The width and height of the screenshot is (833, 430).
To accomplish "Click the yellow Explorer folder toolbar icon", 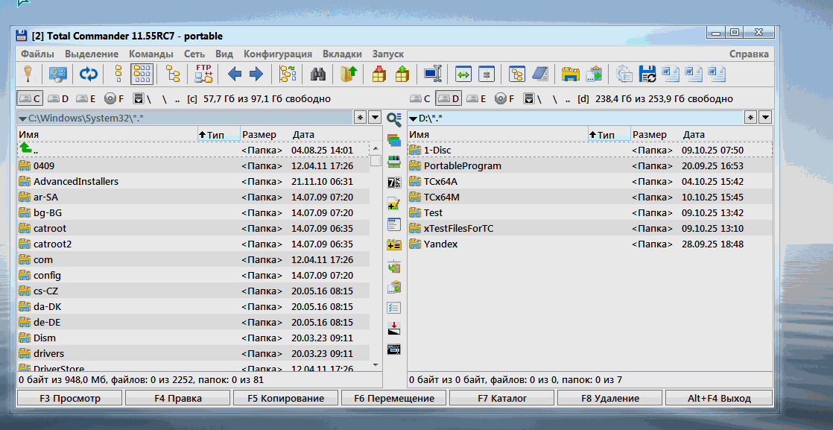I will tap(570, 75).
